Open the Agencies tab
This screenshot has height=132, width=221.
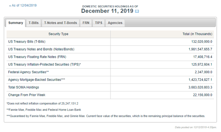tap(115, 23)
